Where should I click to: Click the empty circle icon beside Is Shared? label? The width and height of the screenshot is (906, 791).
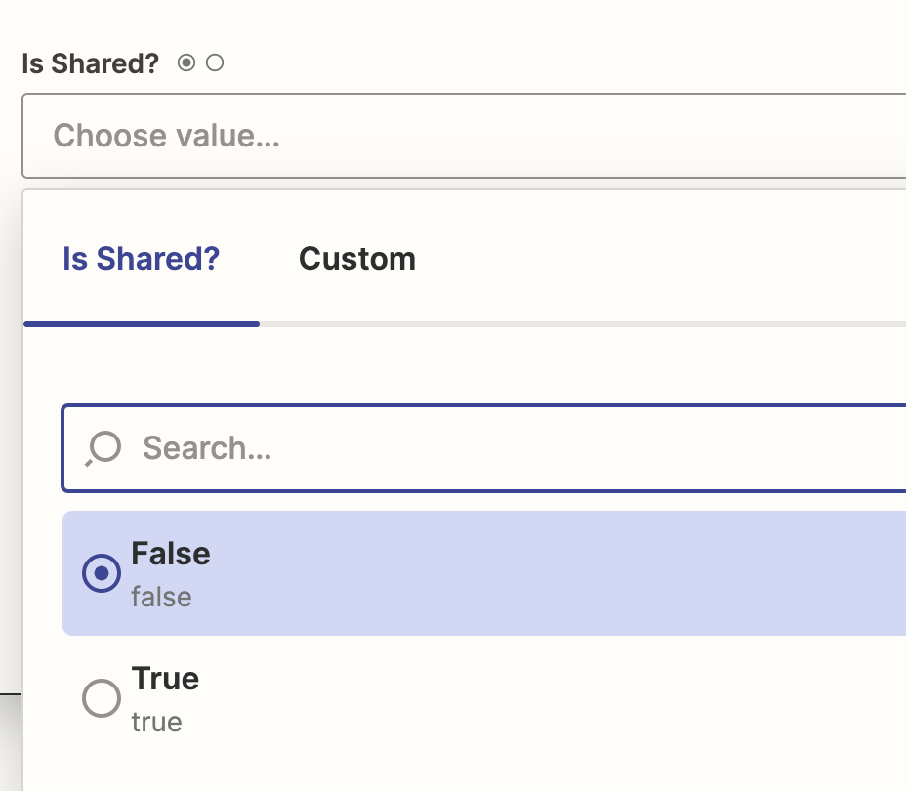[215, 62]
